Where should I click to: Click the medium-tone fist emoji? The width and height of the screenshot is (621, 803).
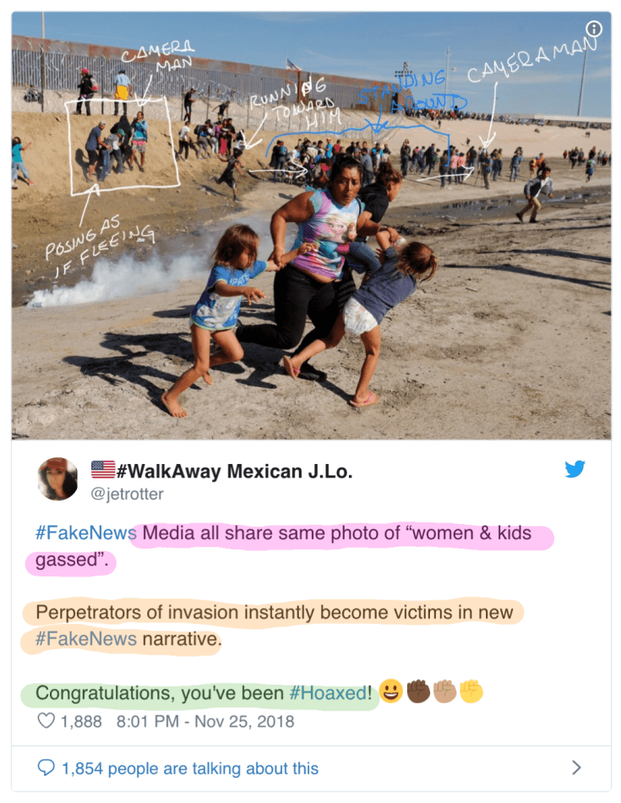pyautogui.click(x=444, y=692)
